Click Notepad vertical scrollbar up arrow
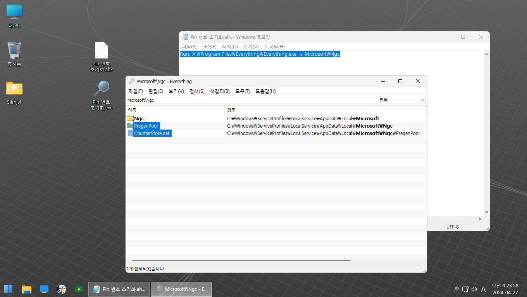This screenshot has width=527, height=297. (x=487, y=54)
